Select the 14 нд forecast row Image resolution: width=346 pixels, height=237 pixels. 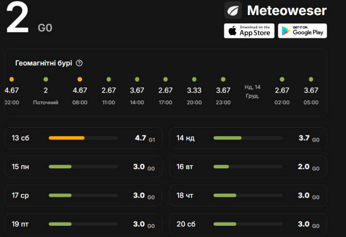(x=248, y=138)
